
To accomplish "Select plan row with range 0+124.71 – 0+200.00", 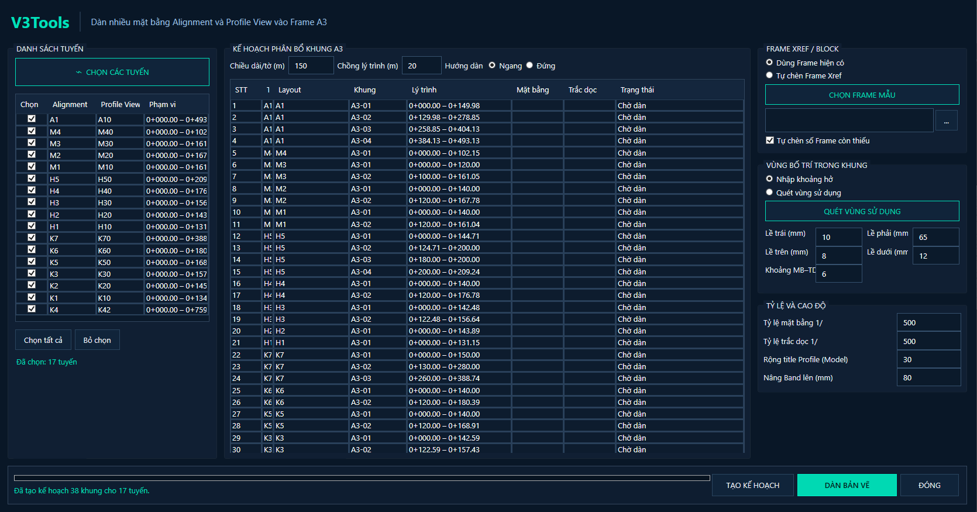I will 487,248.
